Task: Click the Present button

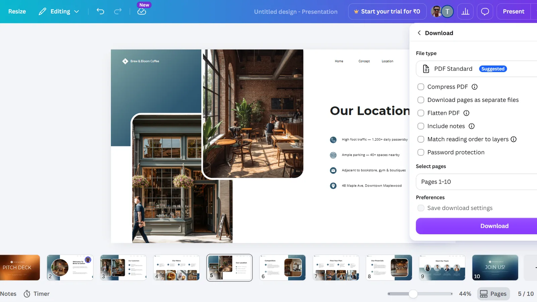Action: pyautogui.click(x=514, y=11)
